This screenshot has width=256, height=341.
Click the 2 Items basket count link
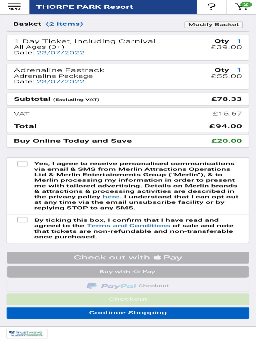point(64,24)
